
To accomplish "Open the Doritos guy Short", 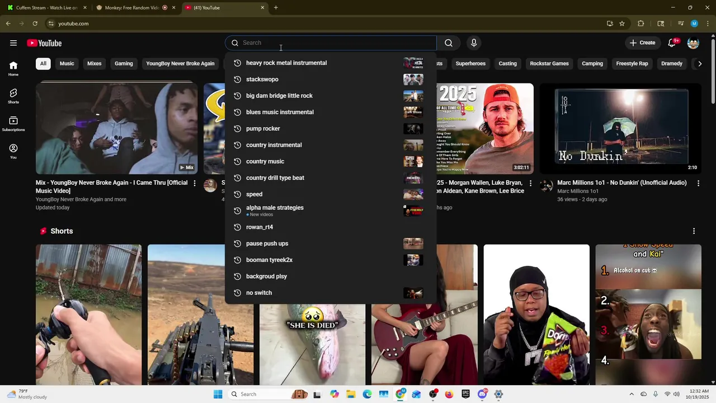I will click(x=536, y=315).
